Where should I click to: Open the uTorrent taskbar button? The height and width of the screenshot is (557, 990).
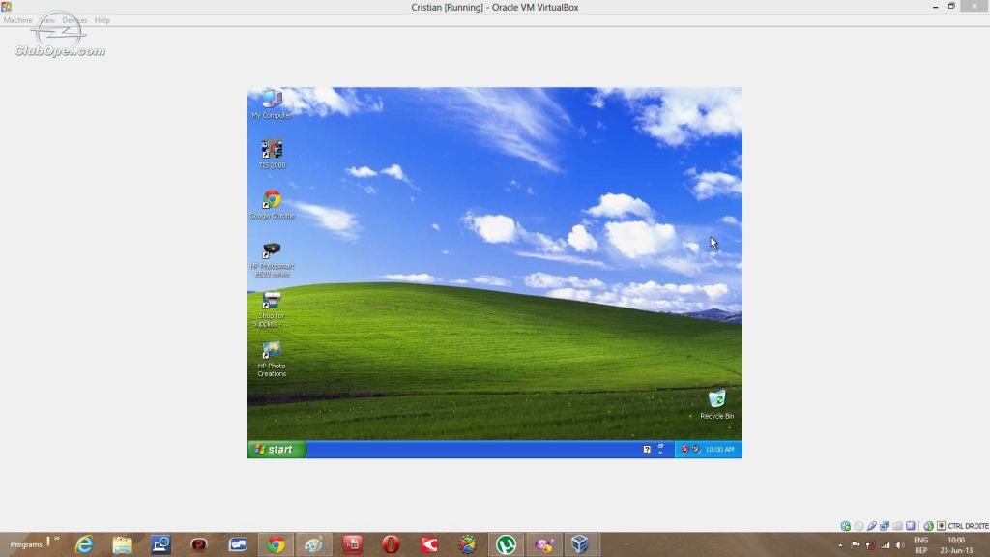pyautogui.click(x=506, y=544)
